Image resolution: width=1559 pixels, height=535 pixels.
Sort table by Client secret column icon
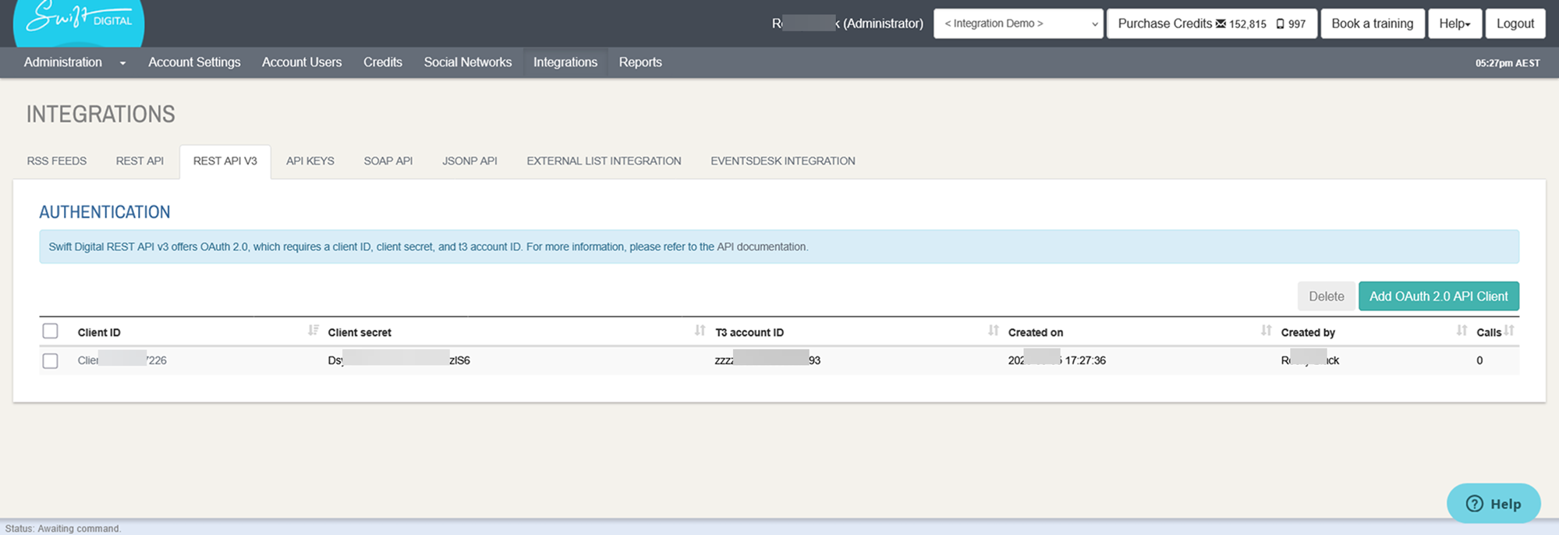pyautogui.click(x=700, y=331)
